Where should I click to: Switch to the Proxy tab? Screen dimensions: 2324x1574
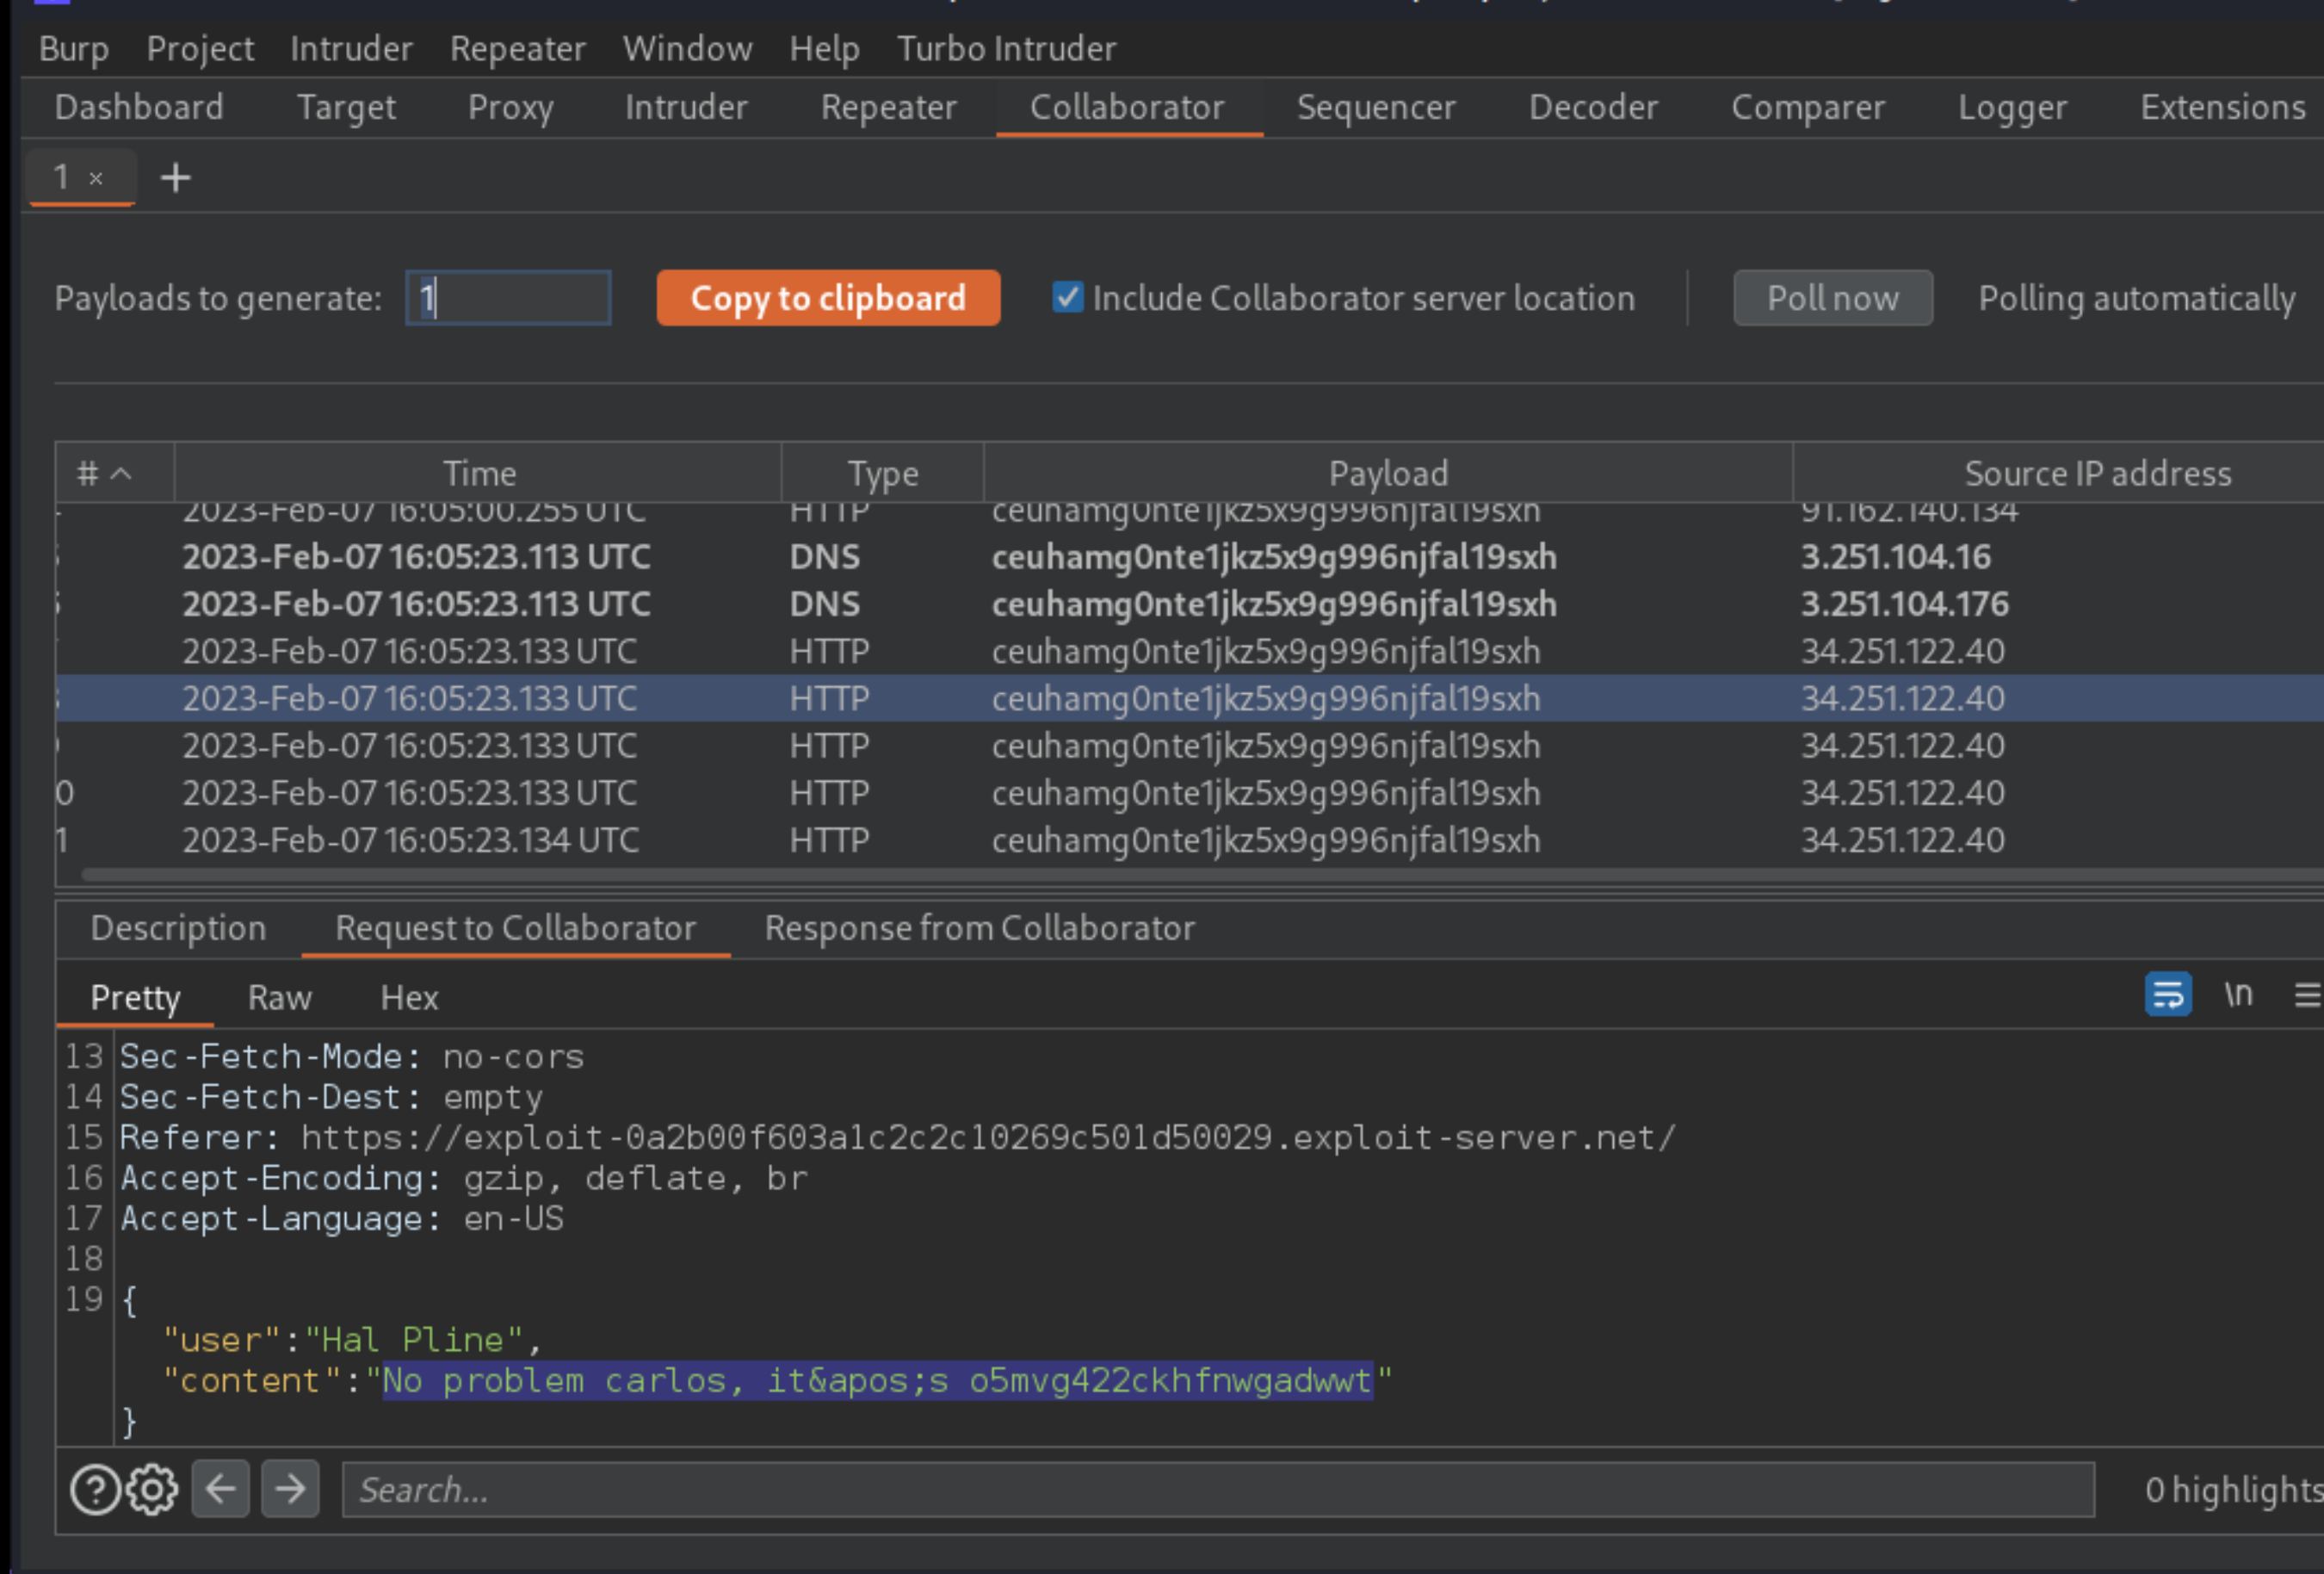coord(510,107)
